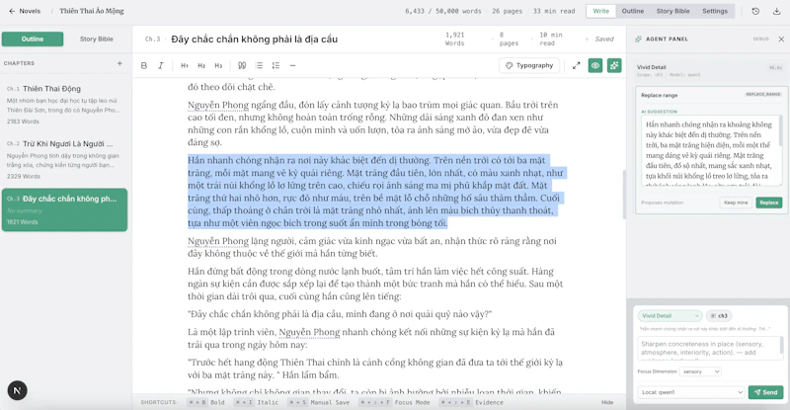This screenshot has width=790, height=410.
Task: Go back via the Novels arrow
Action: click(x=12, y=11)
